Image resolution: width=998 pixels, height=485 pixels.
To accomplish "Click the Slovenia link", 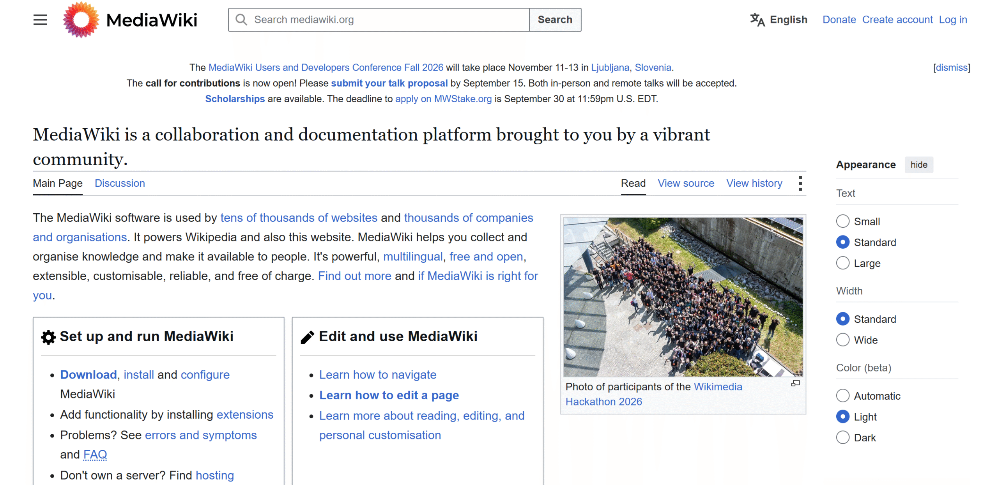I will click(x=653, y=67).
